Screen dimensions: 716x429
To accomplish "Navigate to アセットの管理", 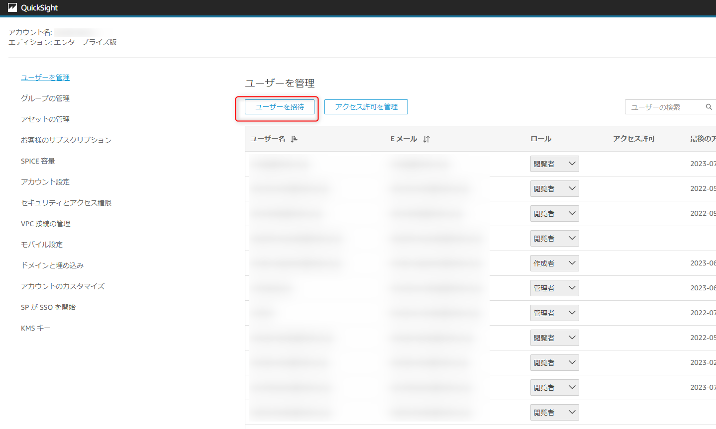I will (x=45, y=119).
